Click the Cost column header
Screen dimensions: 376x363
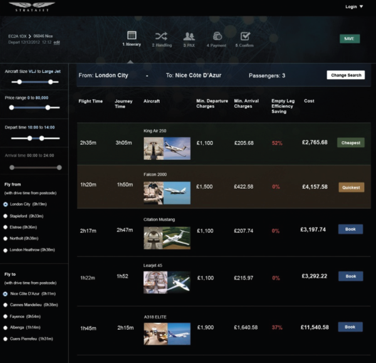click(309, 101)
